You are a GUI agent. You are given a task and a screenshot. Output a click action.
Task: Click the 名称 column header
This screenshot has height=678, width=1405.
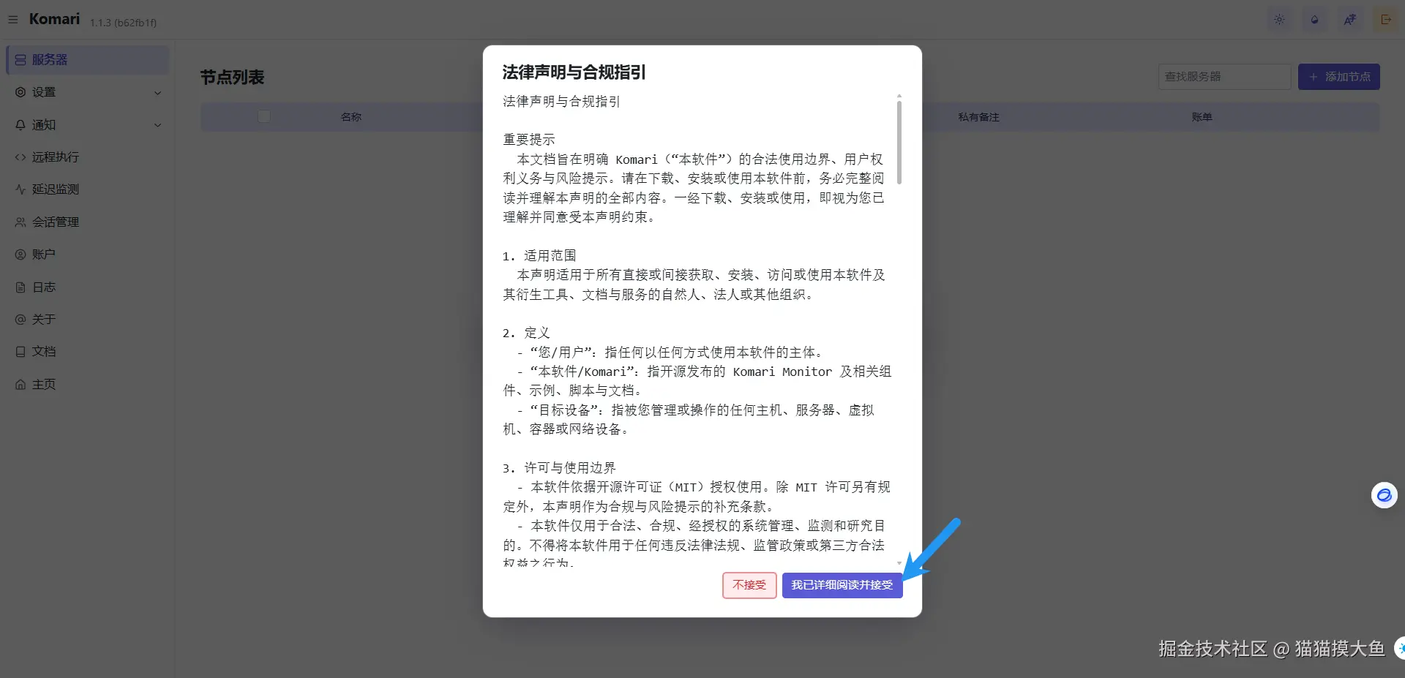click(x=351, y=117)
